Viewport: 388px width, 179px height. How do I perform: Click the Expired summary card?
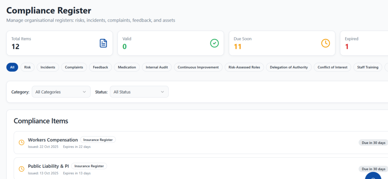pyautogui.click(x=364, y=43)
